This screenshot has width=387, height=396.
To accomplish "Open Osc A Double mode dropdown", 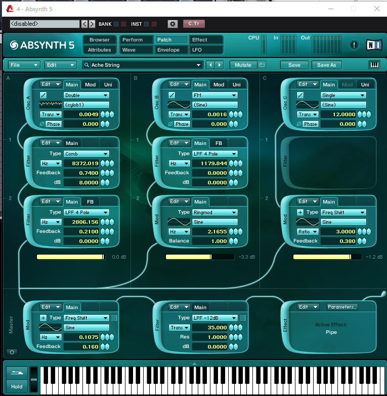I will 87,95.
